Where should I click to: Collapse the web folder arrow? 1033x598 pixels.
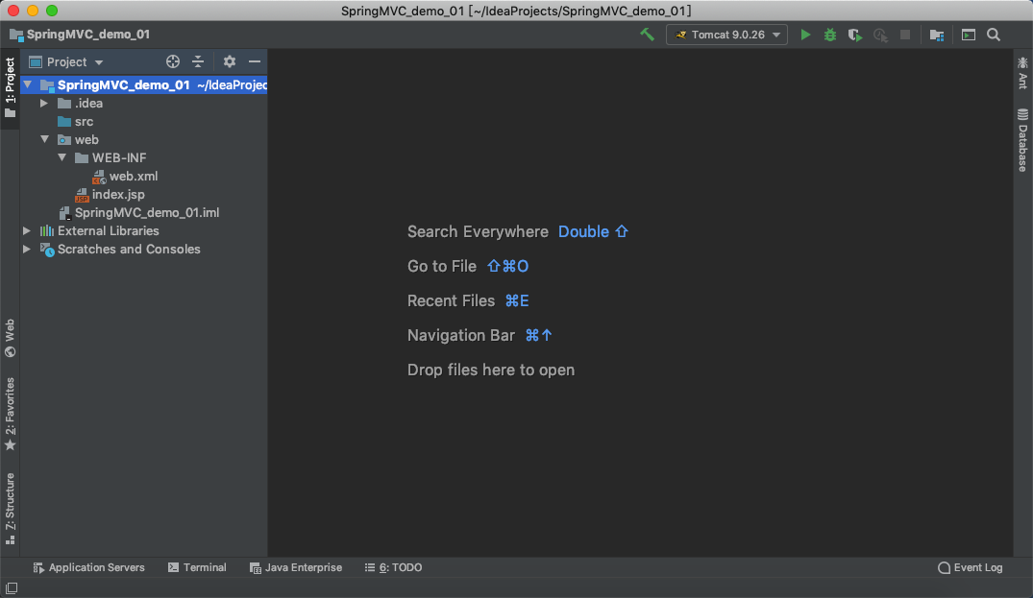pyautogui.click(x=44, y=139)
